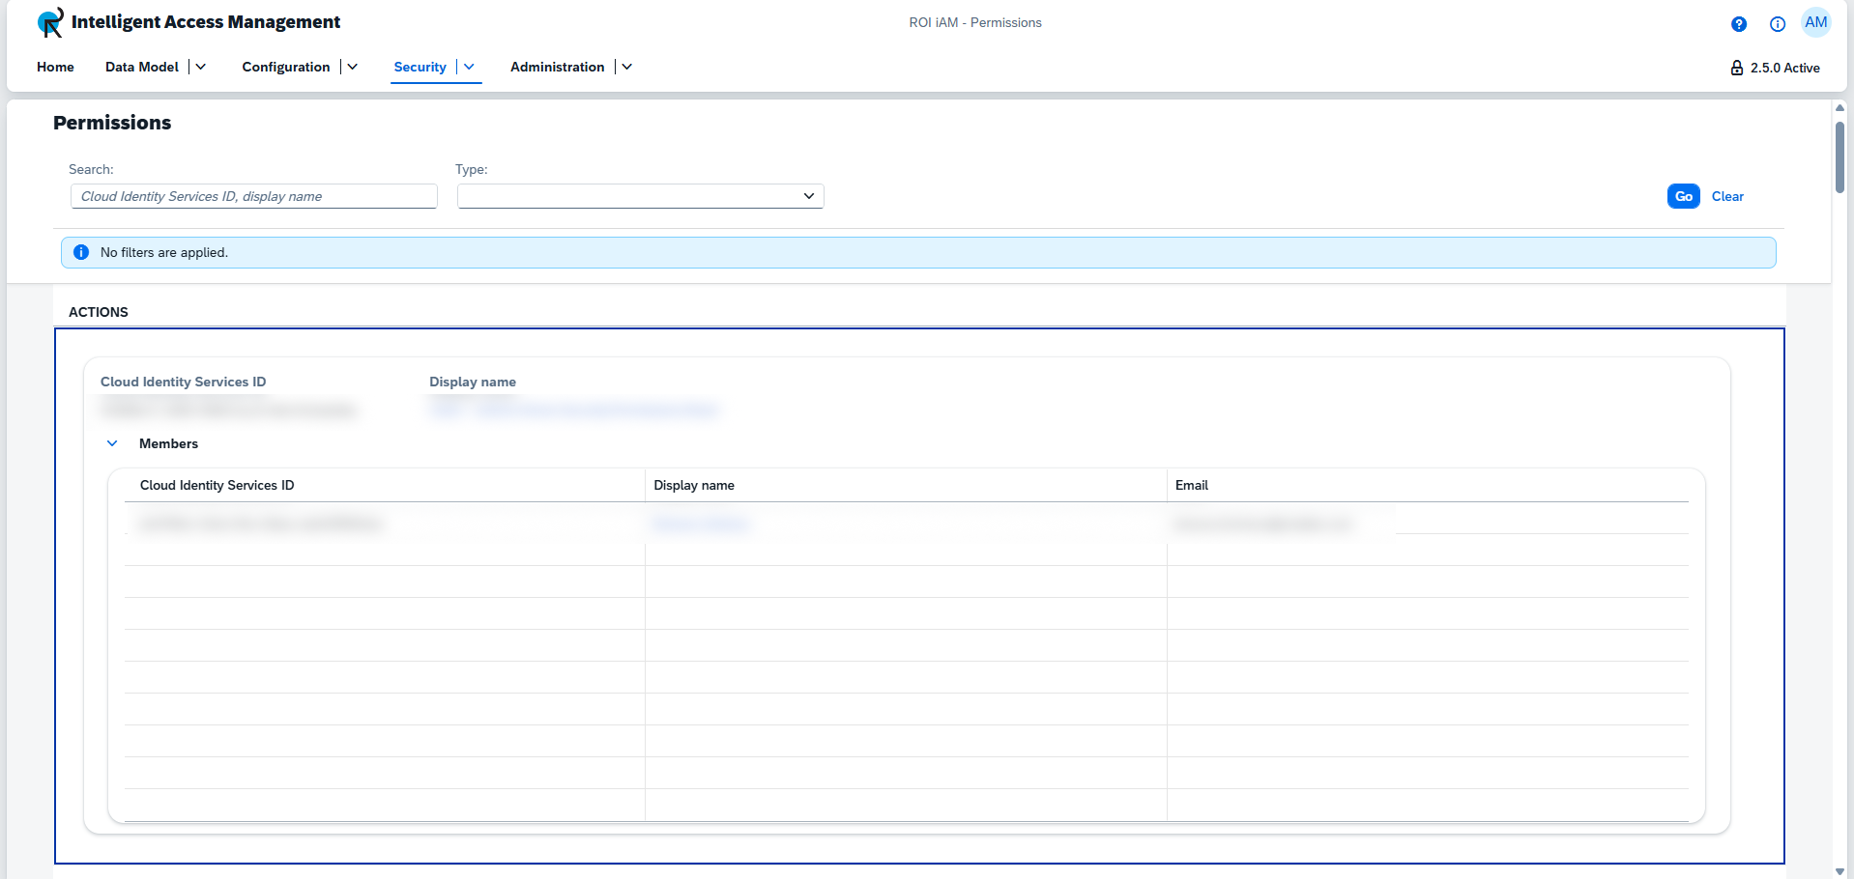1854x879 pixels.
Task: Collapse the Members section
Action: pyautogui.click(x=112, y=443)
